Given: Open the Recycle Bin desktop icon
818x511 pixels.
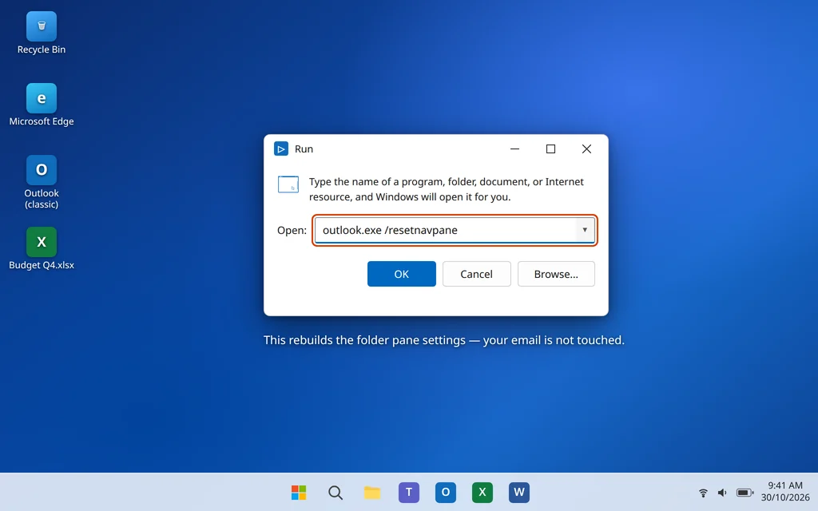Looking at the screenshot, I should (x=42, y=34).
